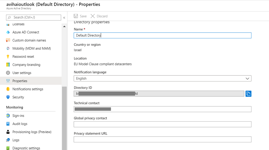Focus the Search (Ctrl+/) box

(33, 18)
